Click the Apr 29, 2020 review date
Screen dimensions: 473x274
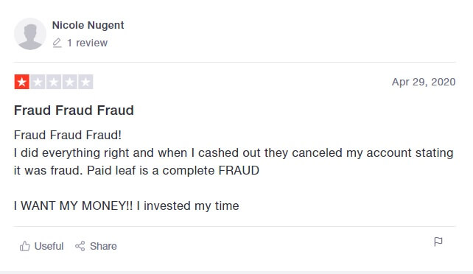click(424, 82)
